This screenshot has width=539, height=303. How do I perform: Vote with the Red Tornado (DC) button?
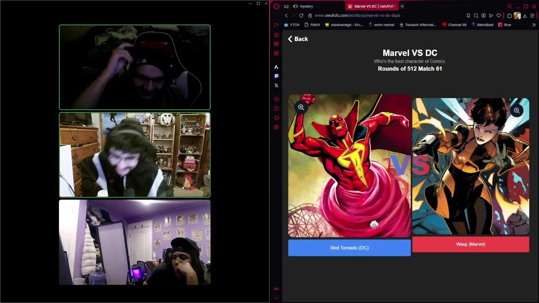[350, 248]
